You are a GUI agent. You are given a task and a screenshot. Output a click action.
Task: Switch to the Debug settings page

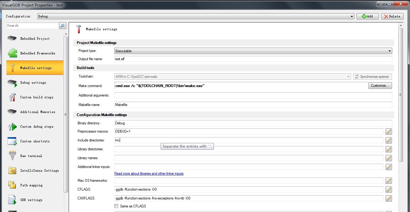tap(35, 82)
